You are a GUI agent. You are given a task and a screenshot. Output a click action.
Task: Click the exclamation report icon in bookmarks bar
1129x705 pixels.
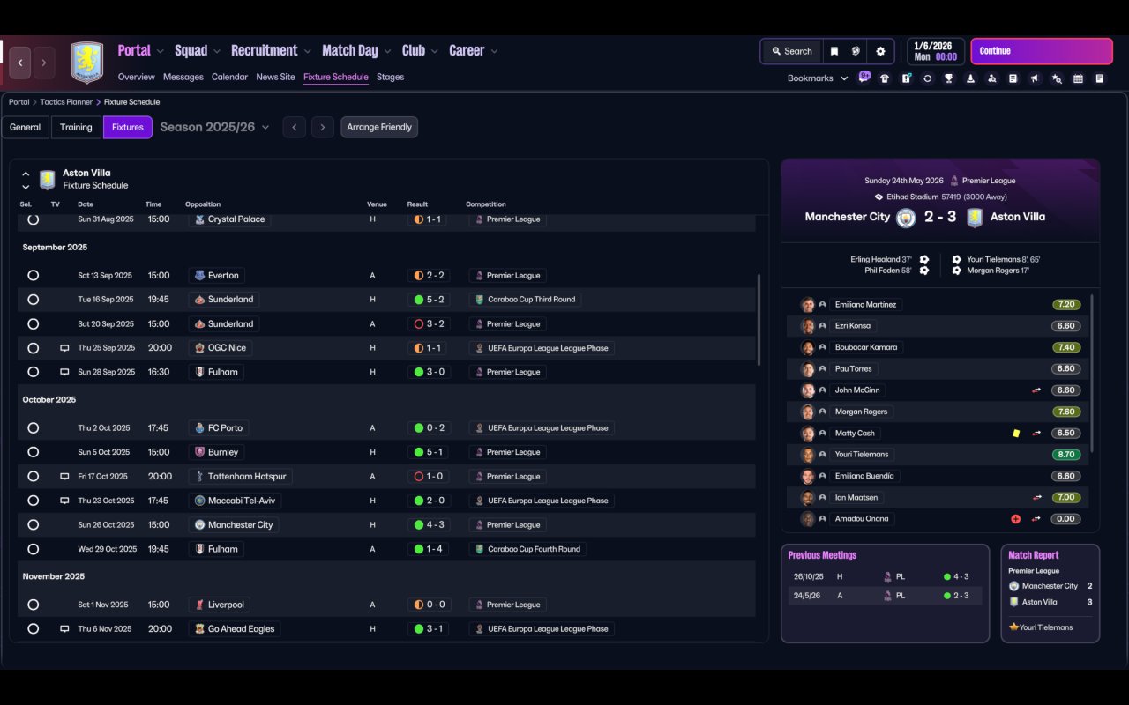pos(906,78)
